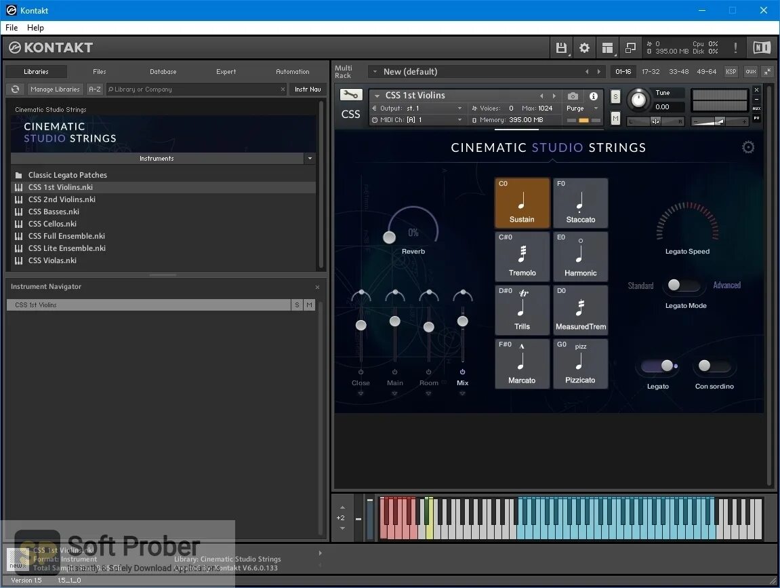Click the NI logo icon
This screenshot has height=588, width=780.
click(x=761, y=47)
